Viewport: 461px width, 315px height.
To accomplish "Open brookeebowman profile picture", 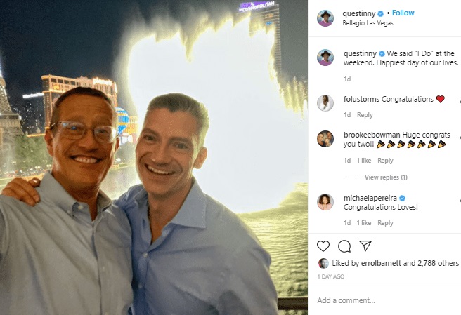I will click(x=325, y=139).
